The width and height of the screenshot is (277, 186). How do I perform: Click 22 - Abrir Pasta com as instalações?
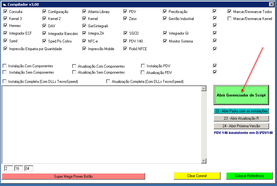(241, 111)
